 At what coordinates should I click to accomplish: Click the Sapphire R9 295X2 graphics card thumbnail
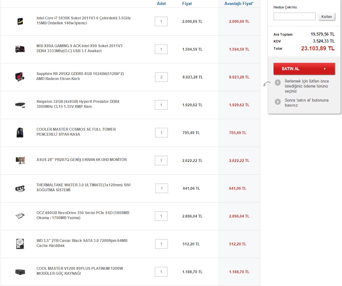click(x=20, y=77)
